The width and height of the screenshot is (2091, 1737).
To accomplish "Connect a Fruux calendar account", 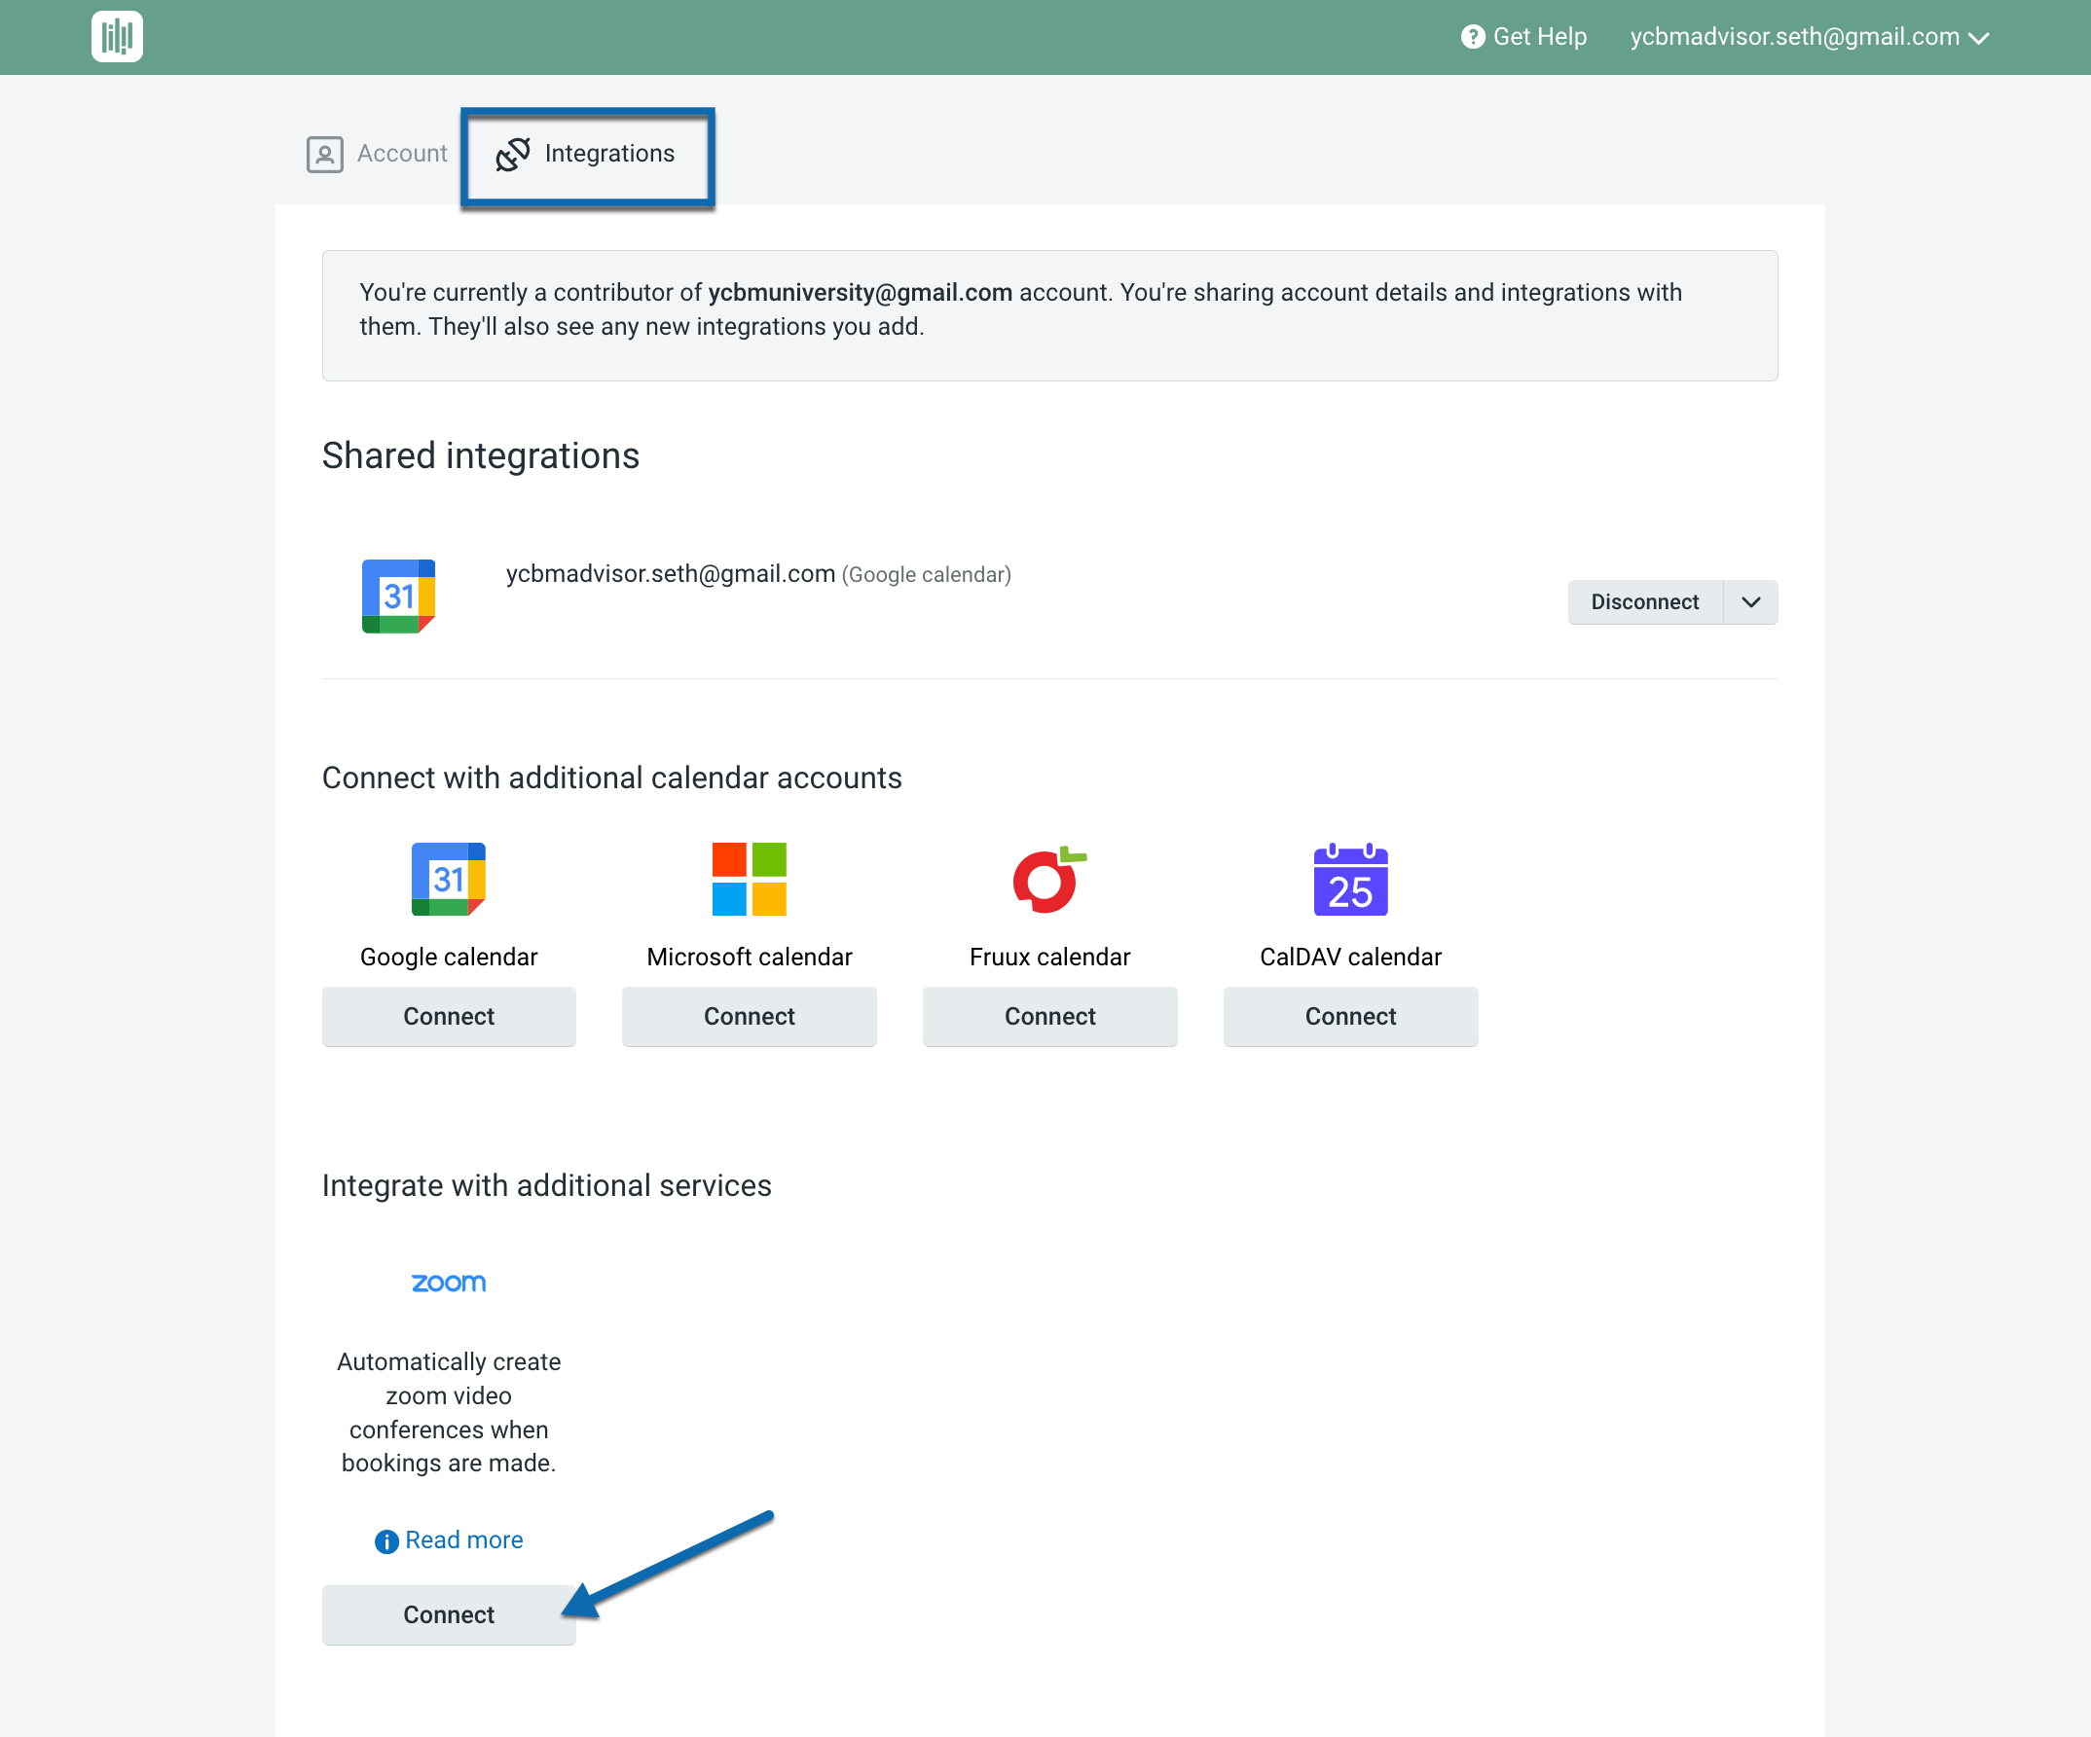I will pos(1049,1016).
